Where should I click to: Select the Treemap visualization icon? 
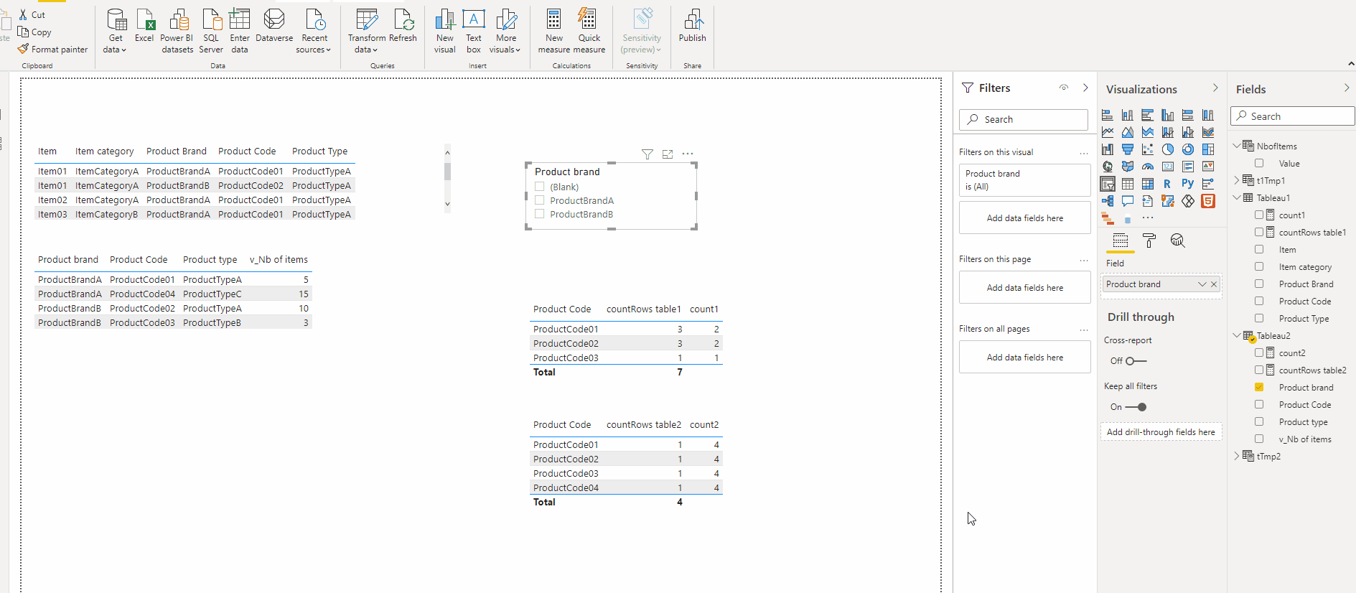coord(1208,149)
